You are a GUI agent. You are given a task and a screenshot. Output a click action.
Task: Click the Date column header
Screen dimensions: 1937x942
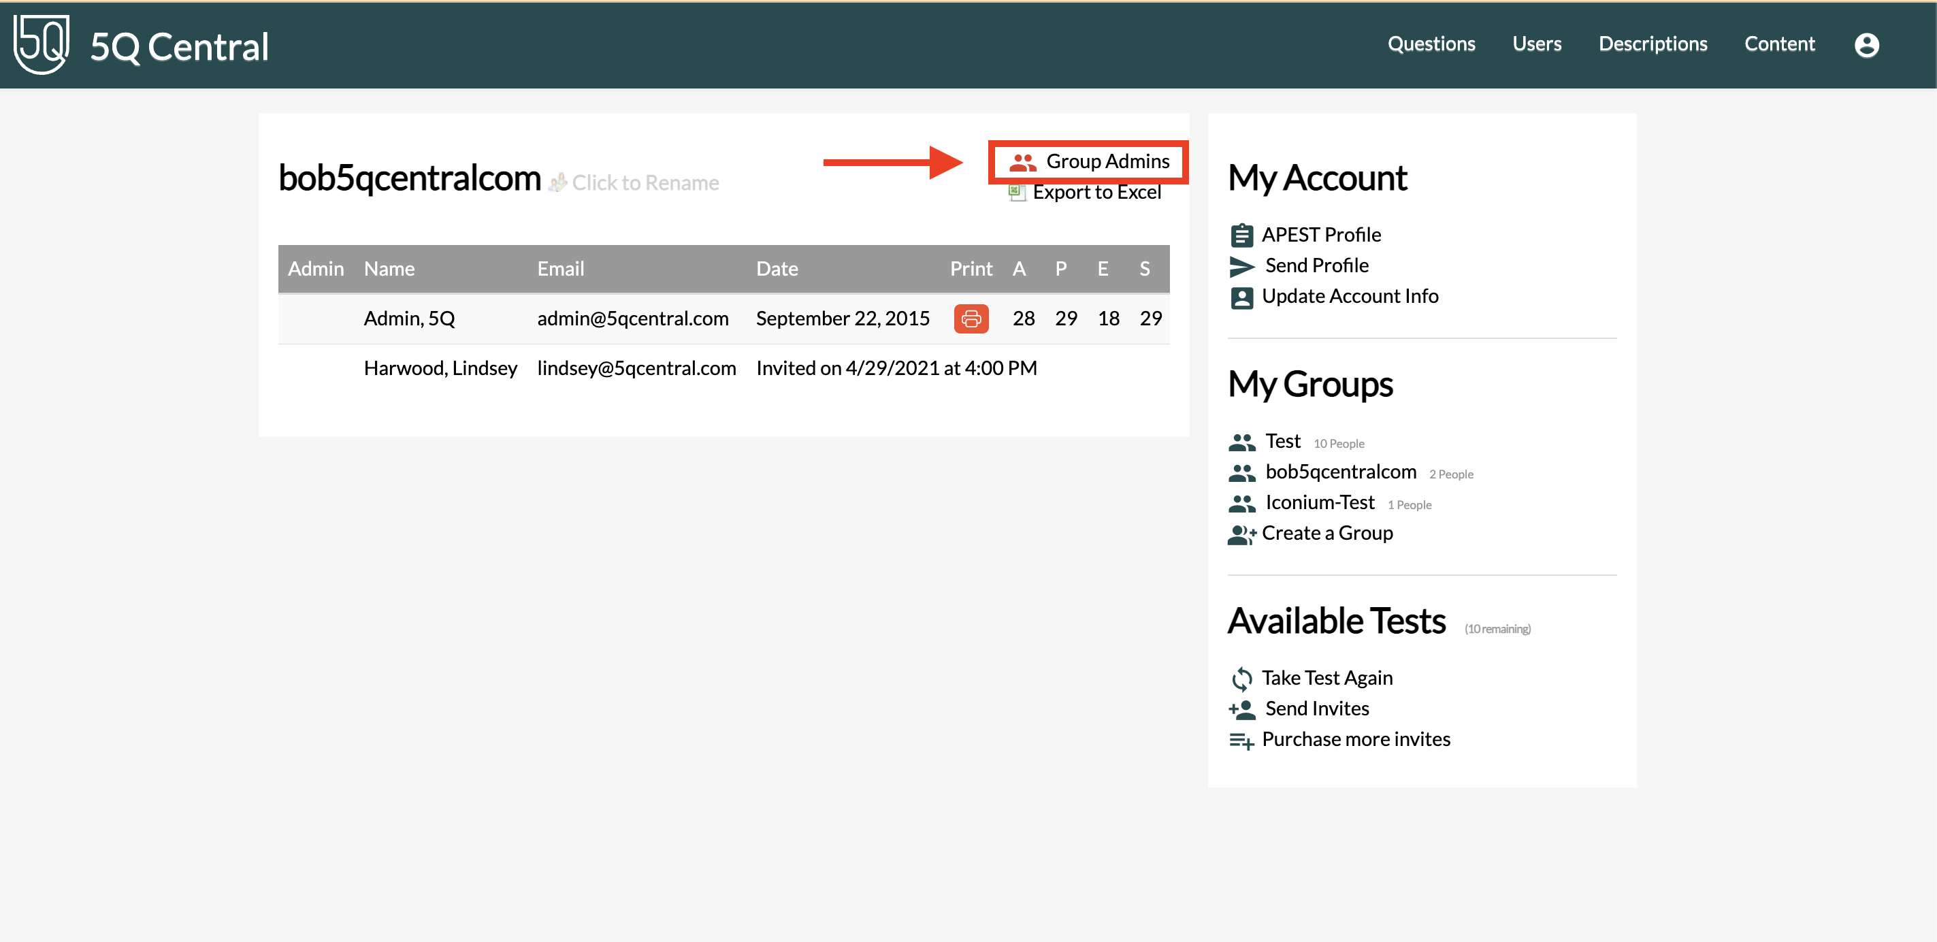pyautogui.click(x=777, y=269)
